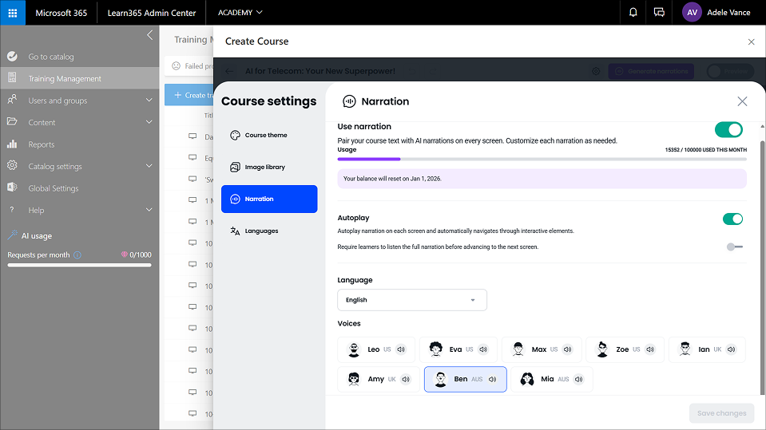The width and height of the screenshot is (766, 430).
Task: Close the Narration settings panel
Action: [x=742, y=101]
